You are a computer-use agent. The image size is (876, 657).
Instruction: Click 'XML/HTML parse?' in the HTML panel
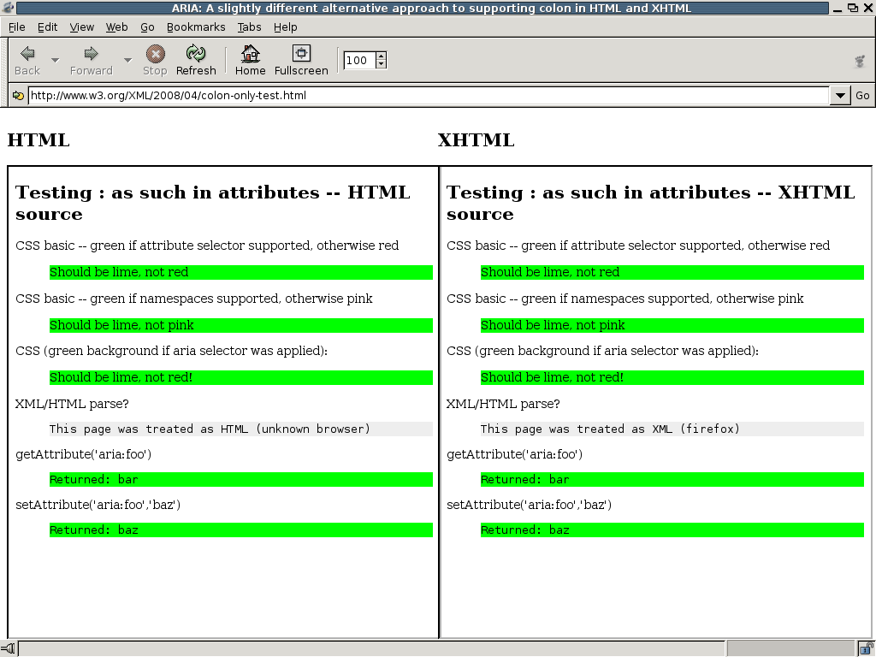coord(72,404)
